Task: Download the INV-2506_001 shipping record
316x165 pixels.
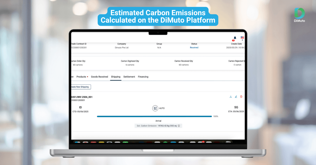Action: (x=231, y=97)
